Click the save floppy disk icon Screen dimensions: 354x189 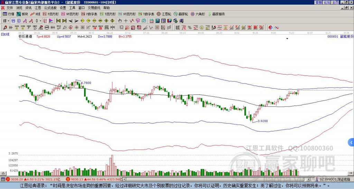(x=169, y=21)
